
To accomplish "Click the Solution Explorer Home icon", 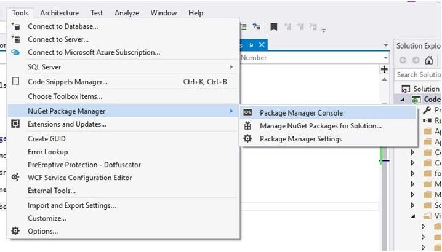I will point(428,60).
